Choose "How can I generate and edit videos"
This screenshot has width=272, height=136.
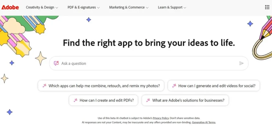[217, 86]
